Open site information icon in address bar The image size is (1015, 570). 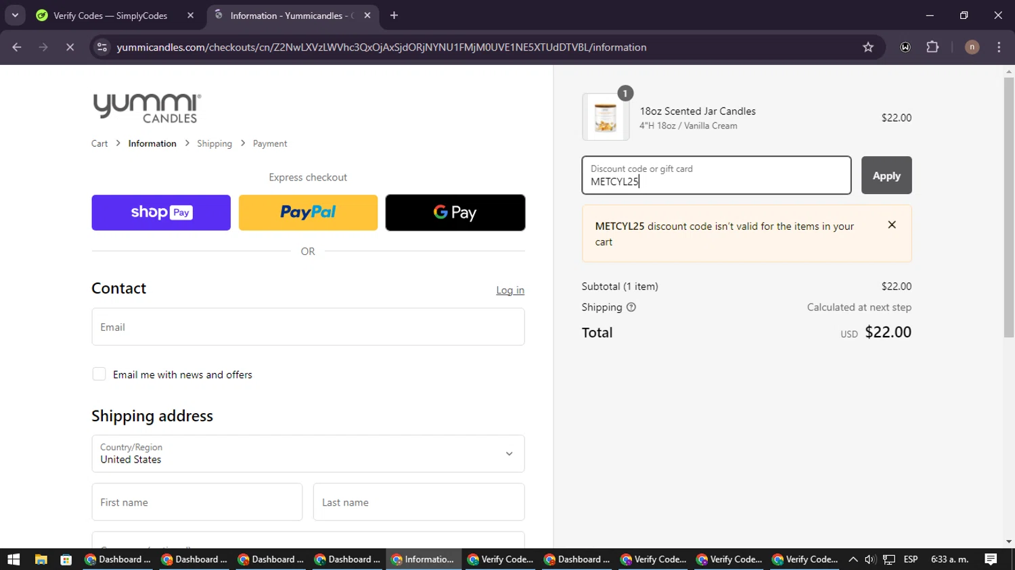pyautogui.click(x=102, y=47)
